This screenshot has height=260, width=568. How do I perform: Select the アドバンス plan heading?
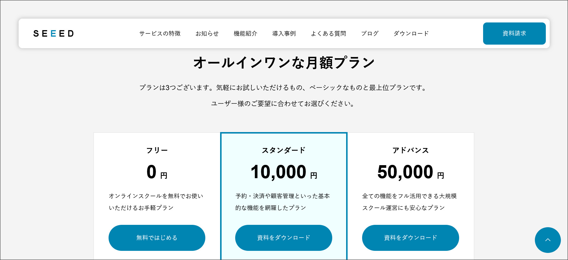click(x=410, y=150)
